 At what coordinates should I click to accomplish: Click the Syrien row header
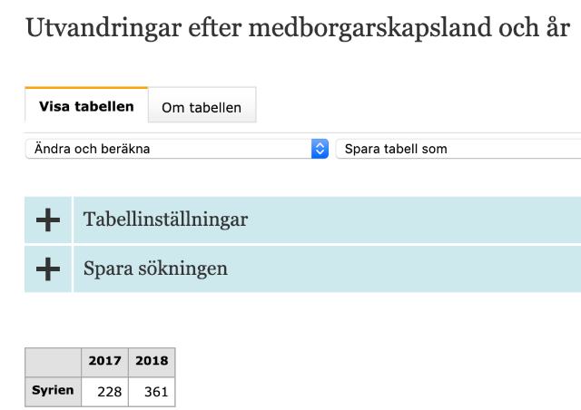point(54,391)
